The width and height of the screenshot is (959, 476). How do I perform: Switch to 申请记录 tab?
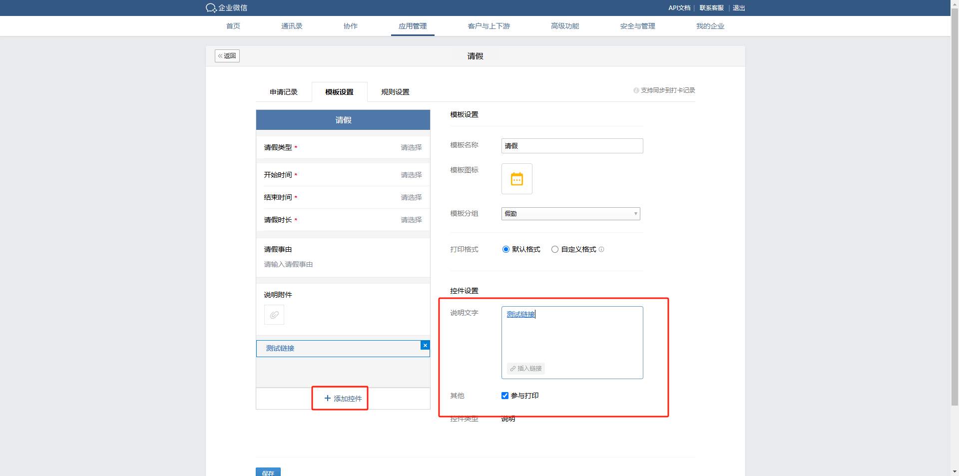(284, 92)
